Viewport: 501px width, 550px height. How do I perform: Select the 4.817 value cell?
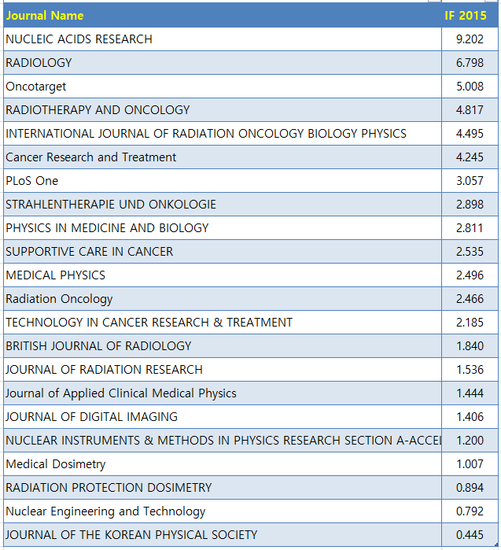(470, 110)
